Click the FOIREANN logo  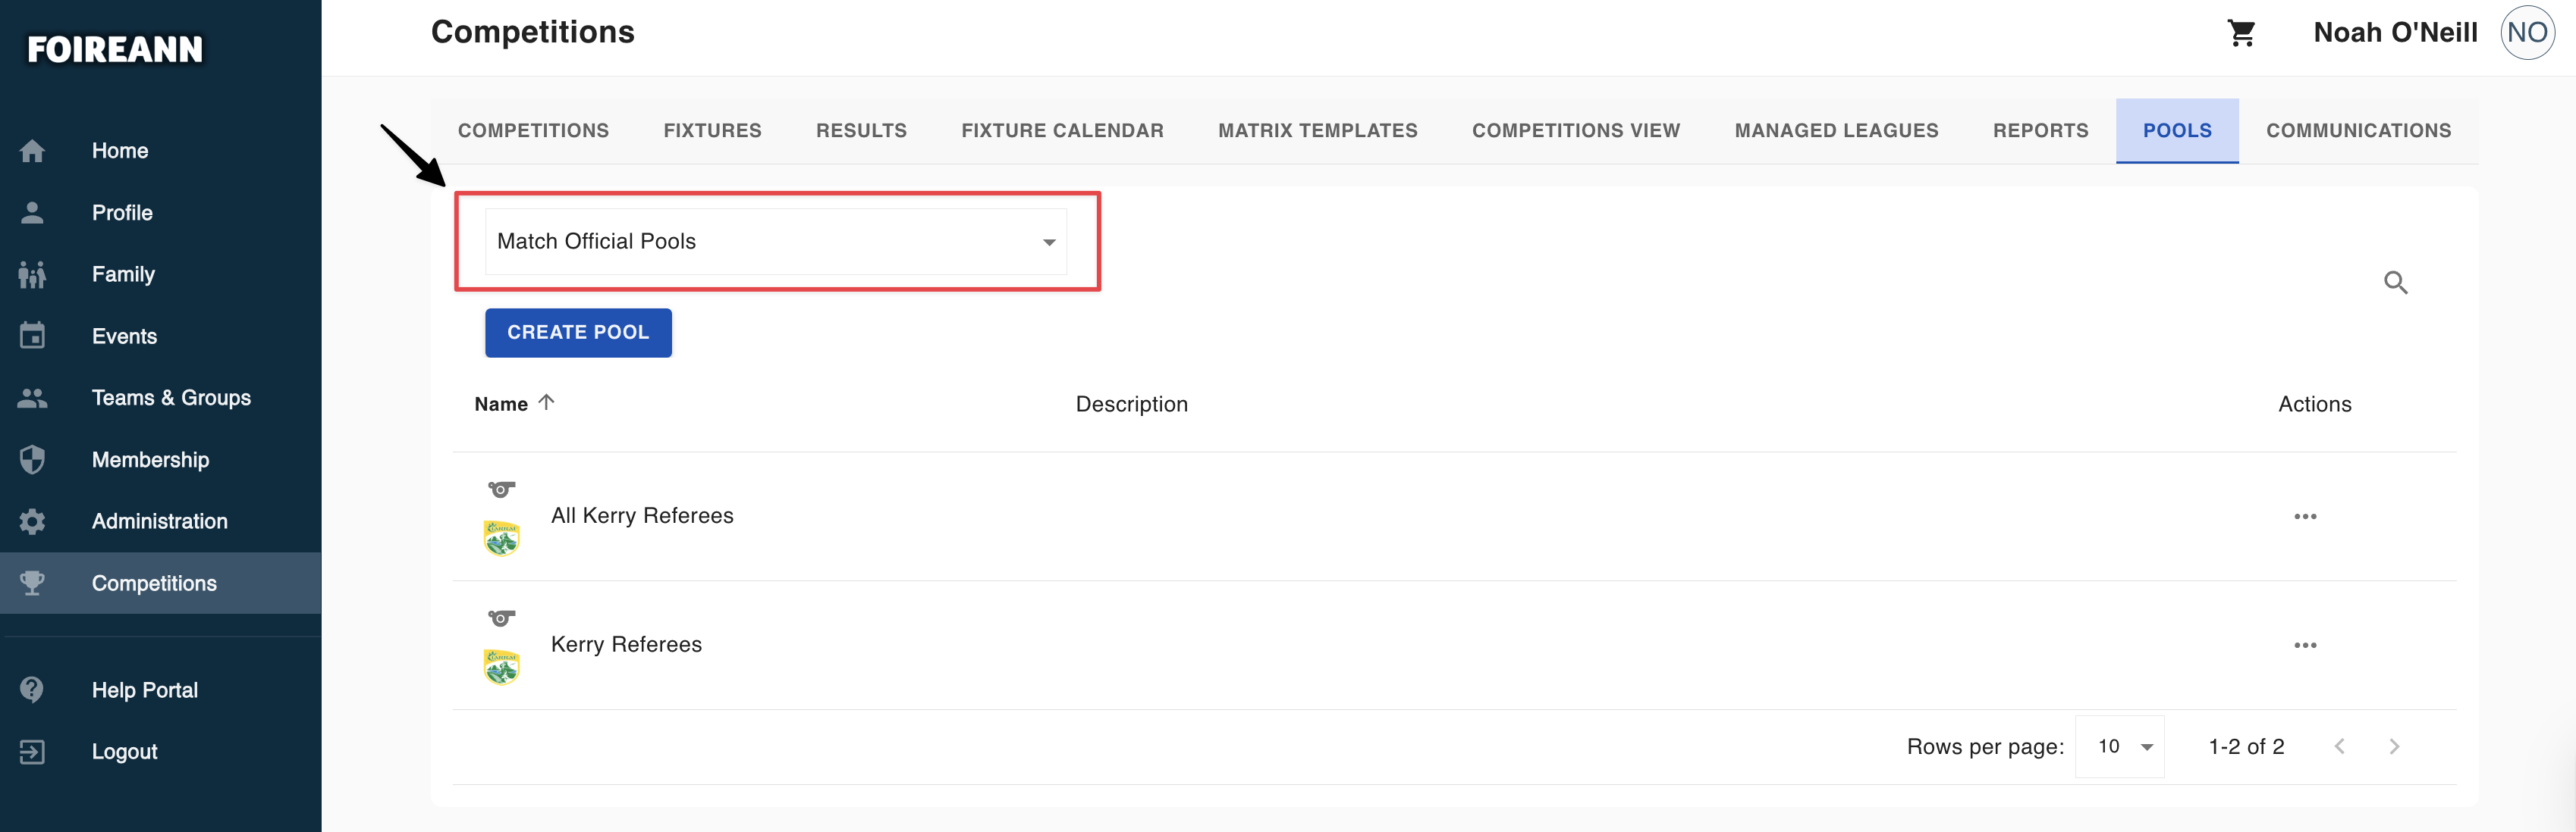click(x=115, y=49)
